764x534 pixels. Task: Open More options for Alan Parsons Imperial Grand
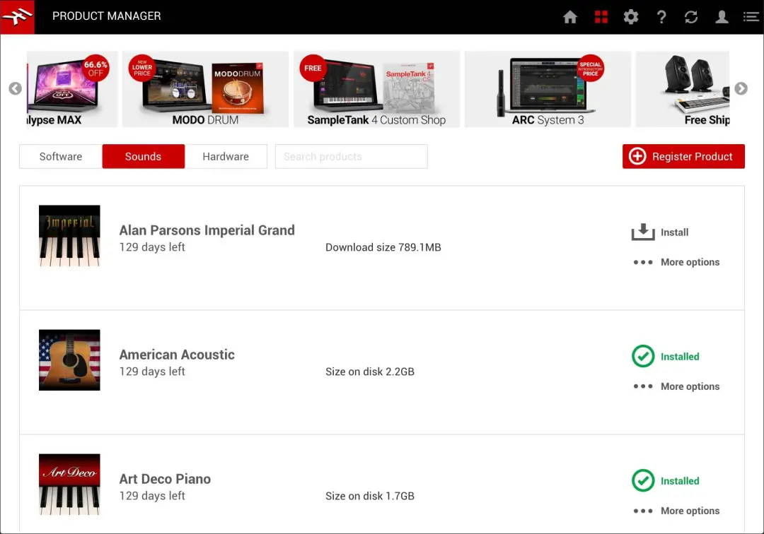(x=676, y=262)
